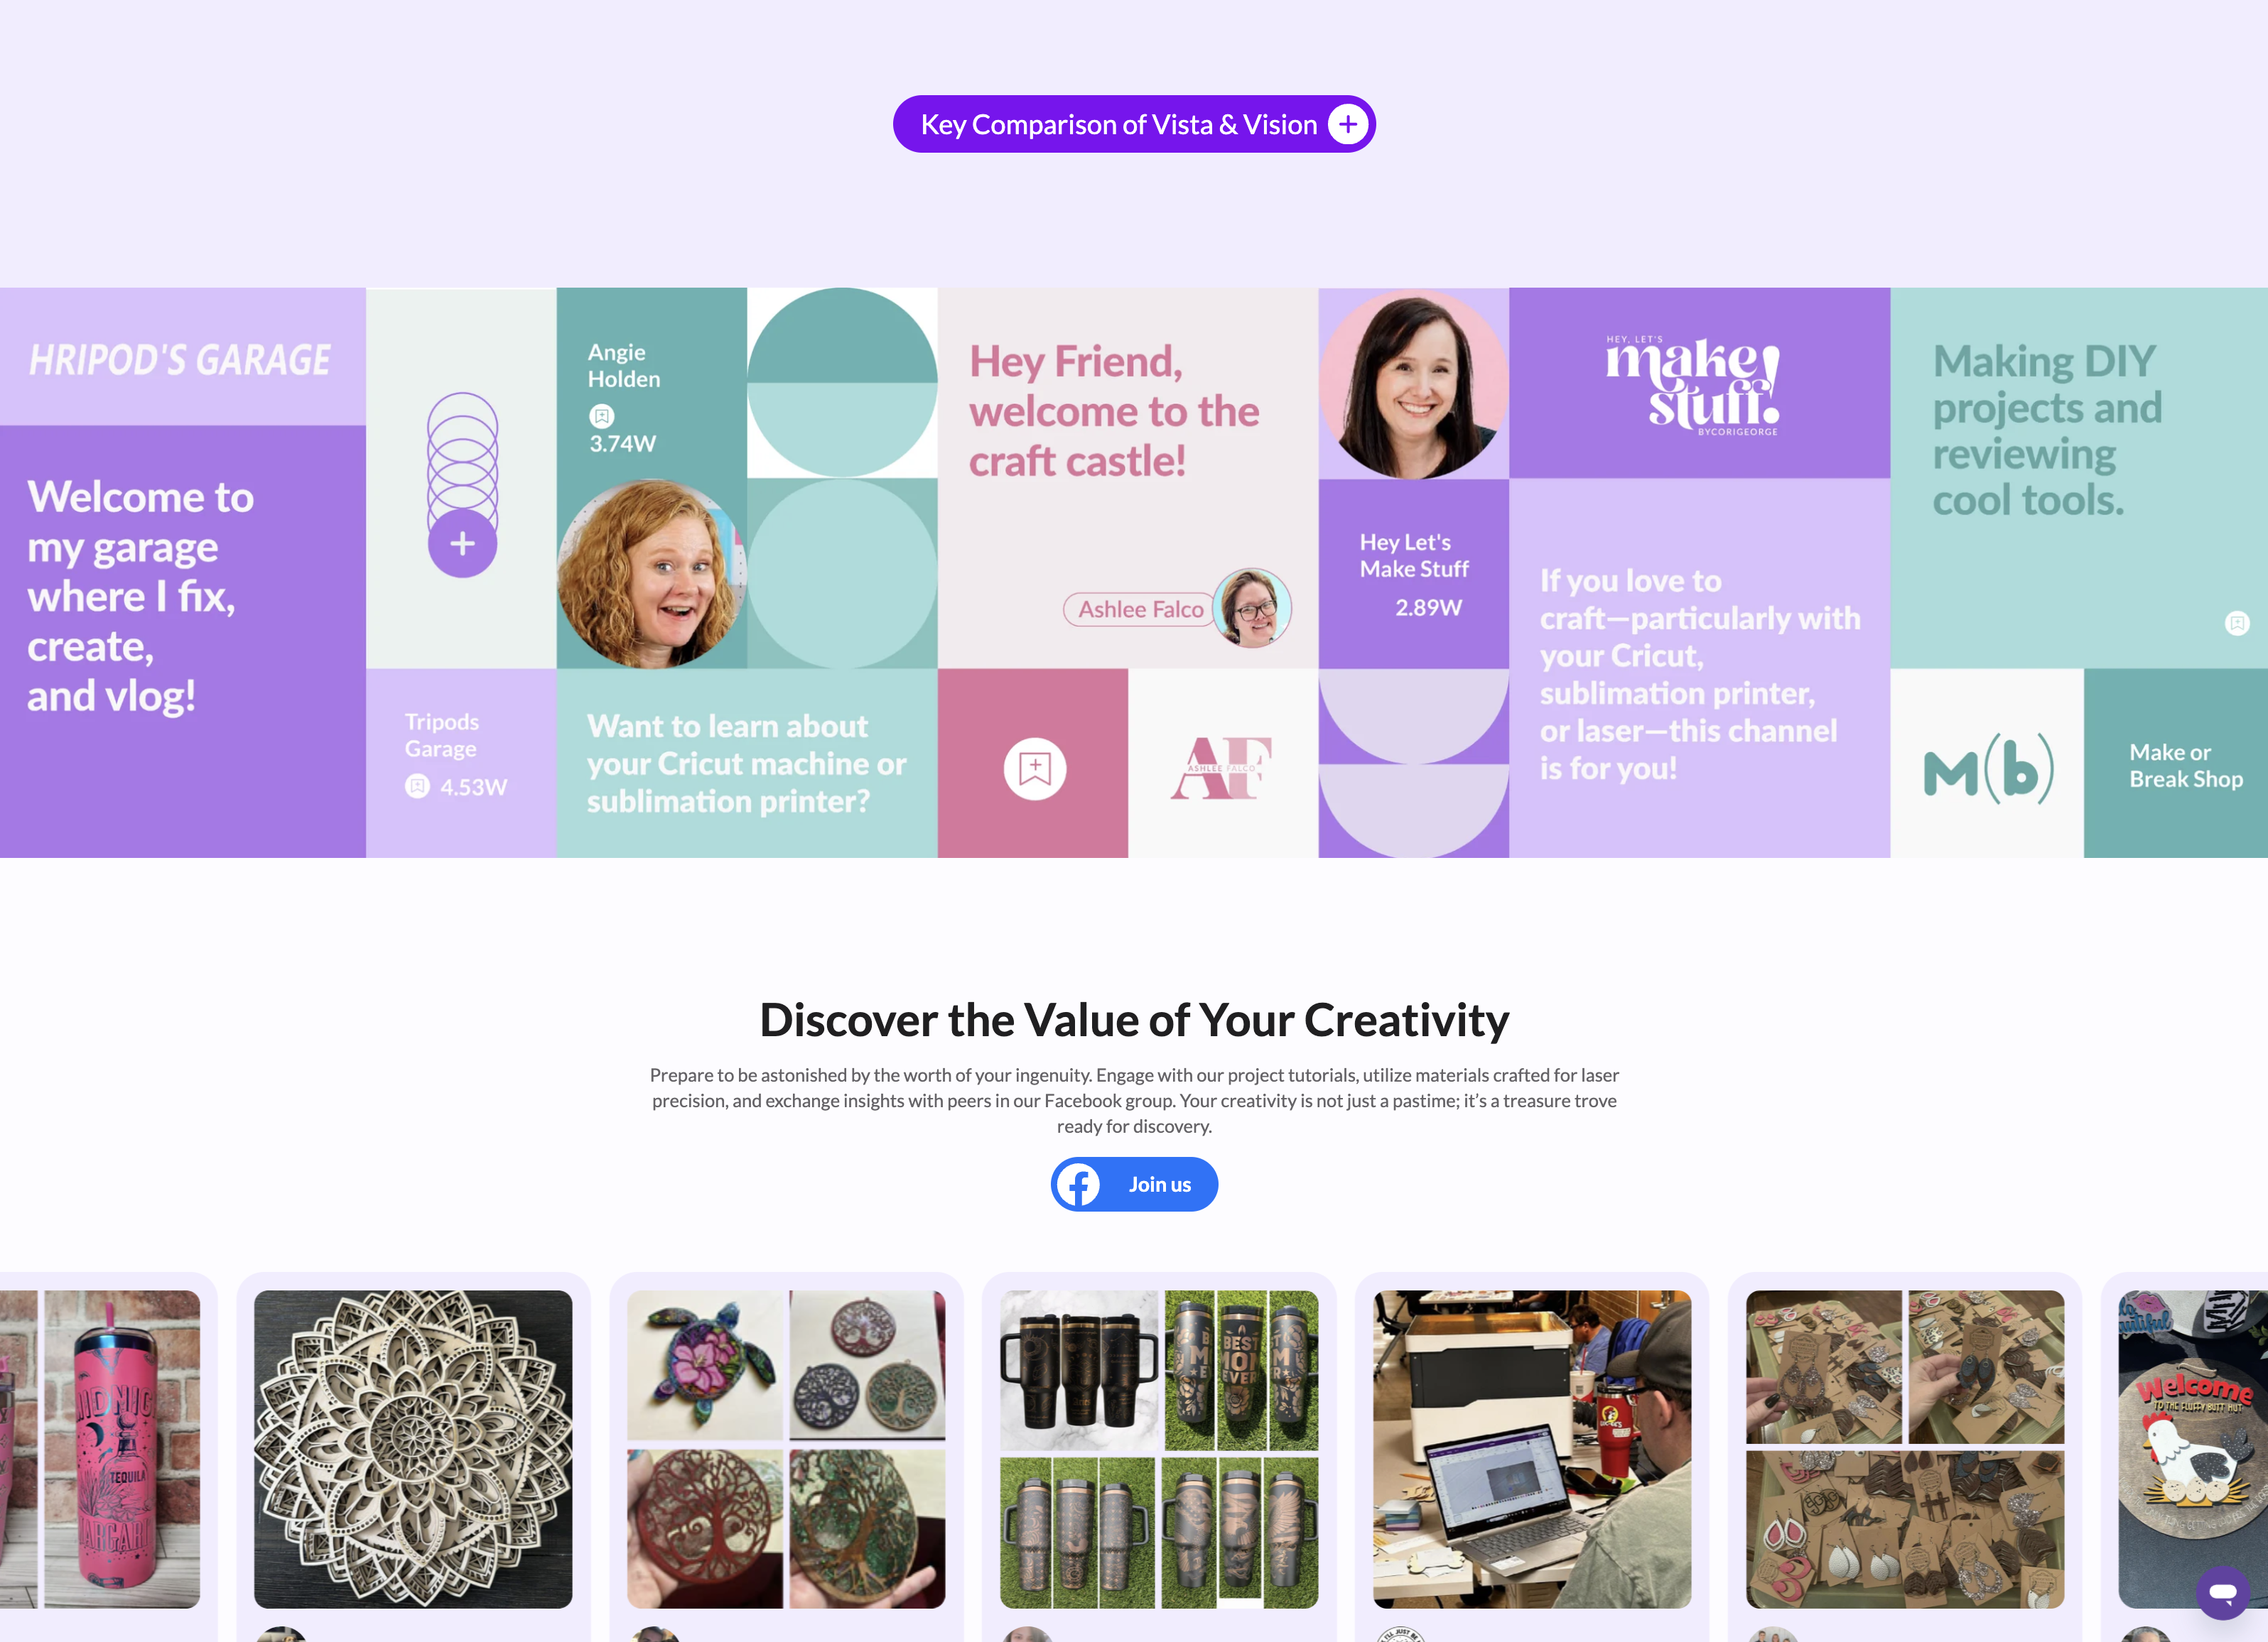Open the man at laptop photo
The image size is (2268, 1642).
pyautogui.click(x=1532, y=1449)
